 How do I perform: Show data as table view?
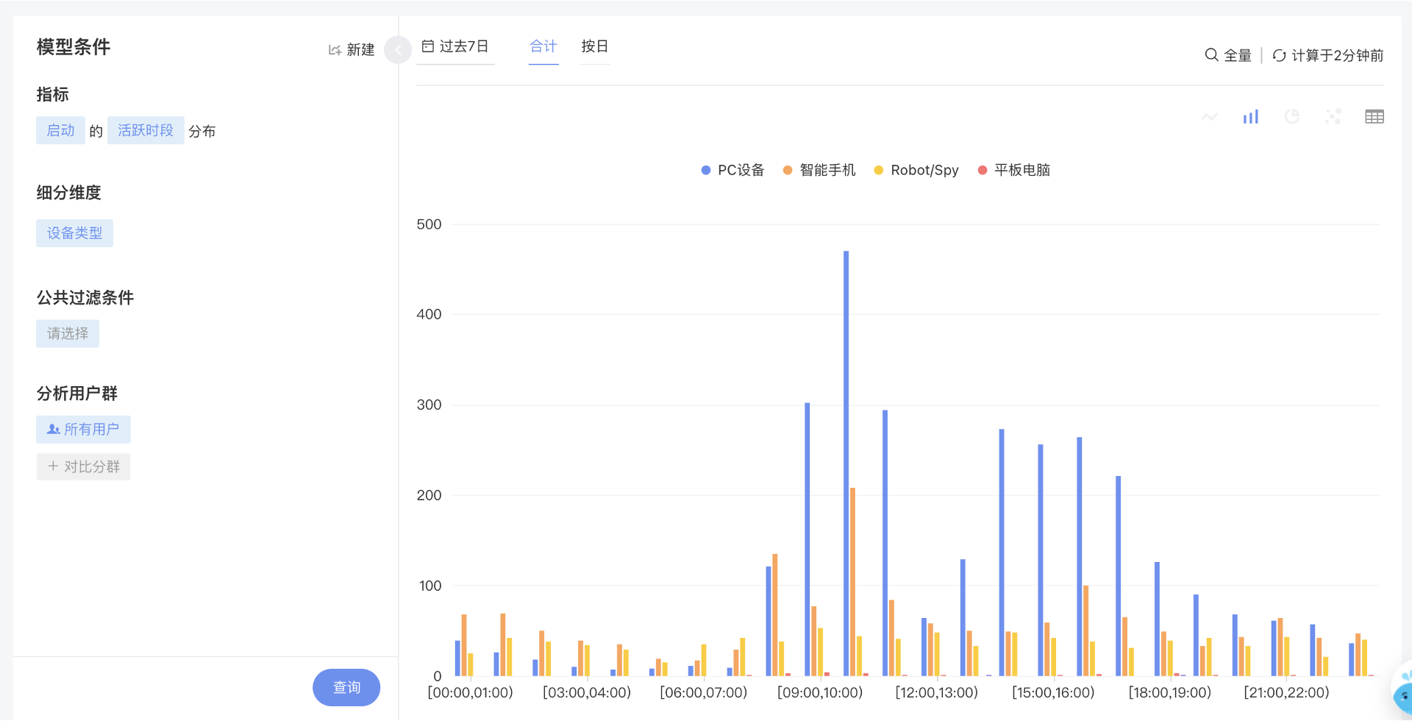[x=1374, y=117]
